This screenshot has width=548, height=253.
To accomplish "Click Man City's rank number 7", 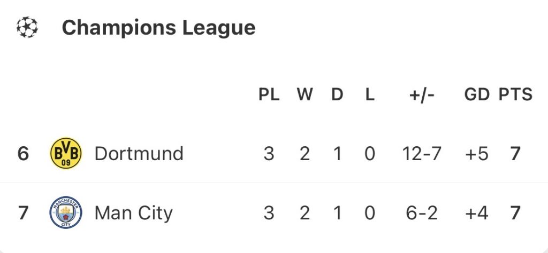I will [x=23, y=213].
